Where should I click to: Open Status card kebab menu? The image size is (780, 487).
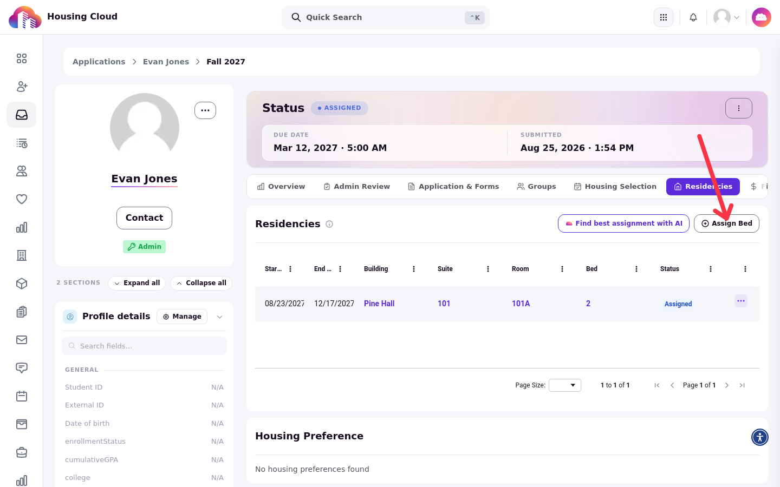739,108
